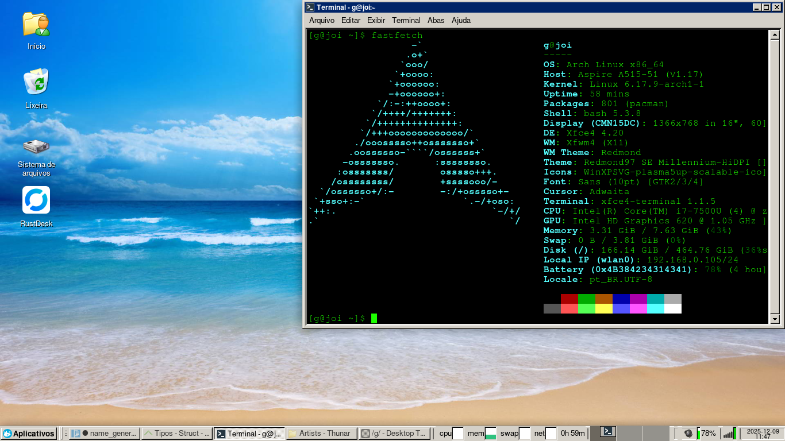The image size is (785, 441).
Task: Click the "g@joi" heading above the dashes
Action: tap(558, 45)
